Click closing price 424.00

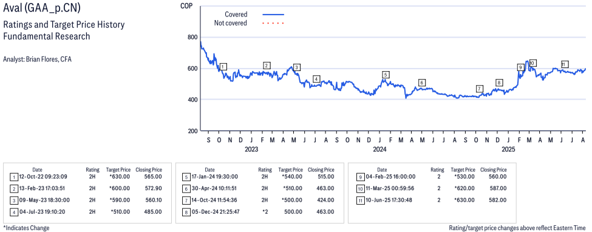[x=325, y=200]
